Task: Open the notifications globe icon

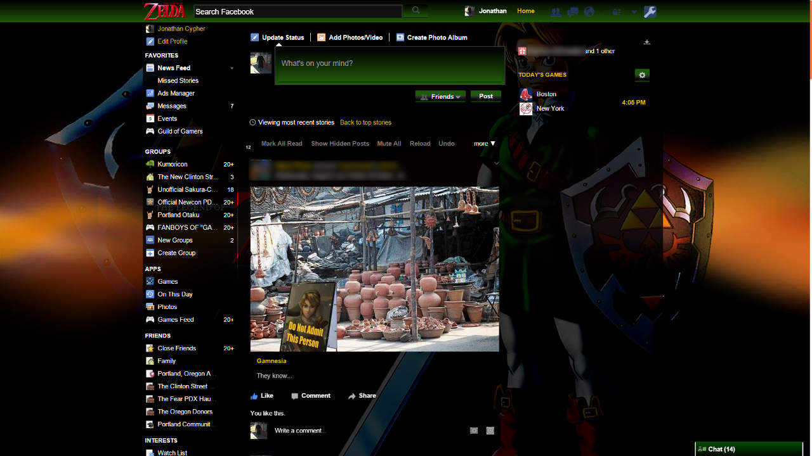Action: click(589, 12)
